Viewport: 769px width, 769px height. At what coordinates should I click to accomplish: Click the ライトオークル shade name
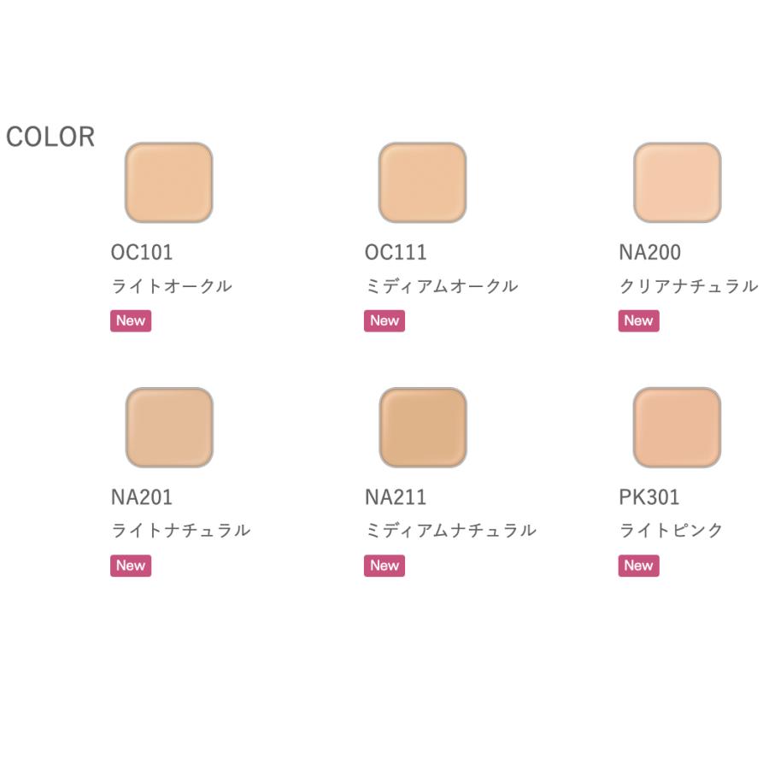tap(171, 286)
